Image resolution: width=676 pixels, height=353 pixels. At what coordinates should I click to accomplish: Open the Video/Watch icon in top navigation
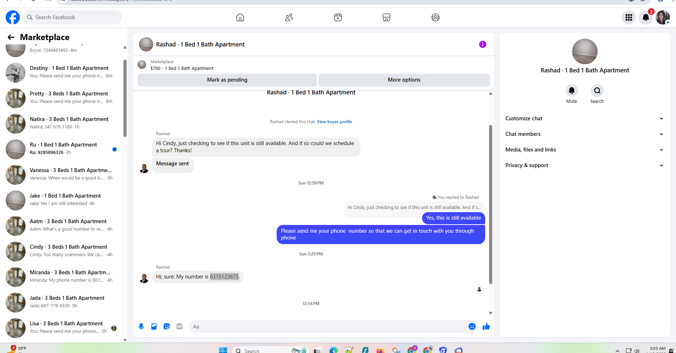point(338,17)
